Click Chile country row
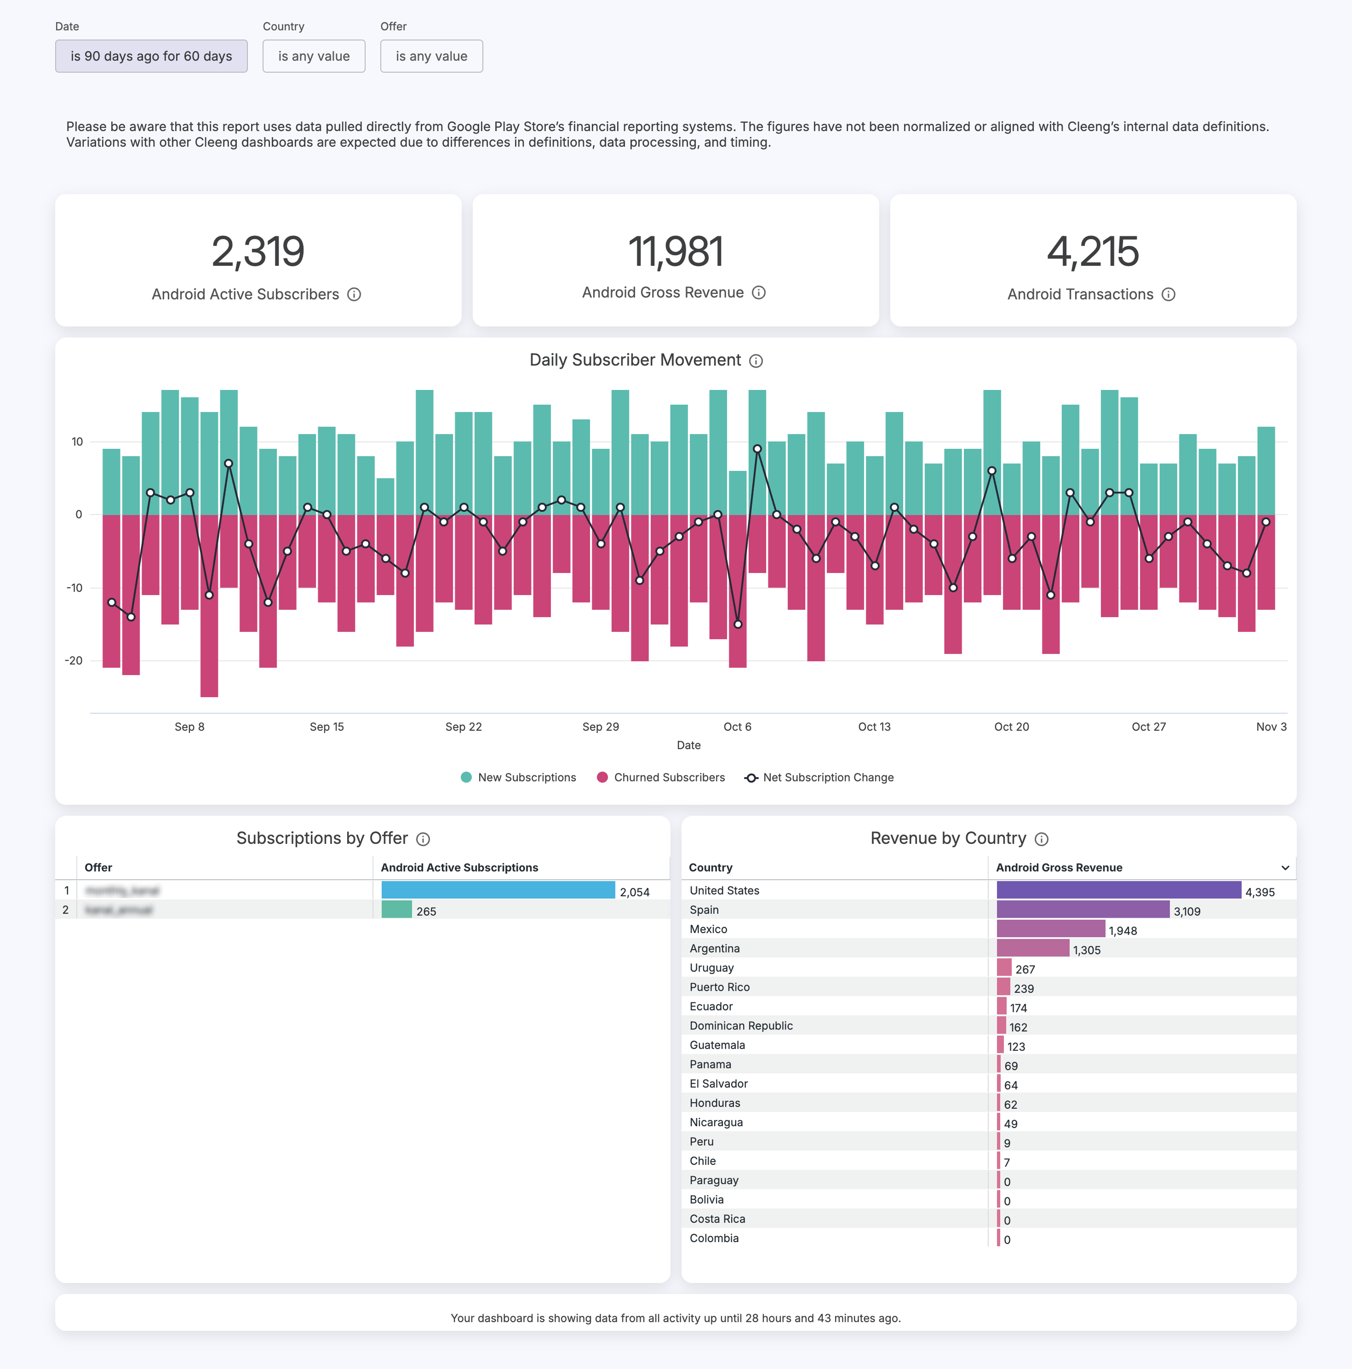The width and height of the screenshot is (1352, 1369). tap(989, 1161)
